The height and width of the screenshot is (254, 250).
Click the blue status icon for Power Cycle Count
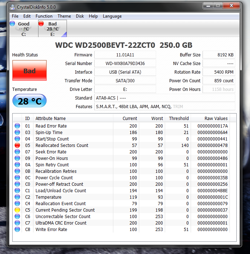17,178
